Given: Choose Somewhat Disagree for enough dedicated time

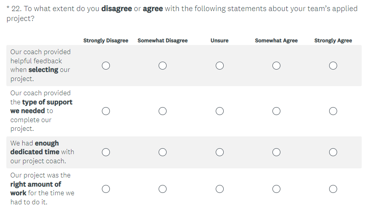Looking at the screenshot, I should tap(163, 152).
